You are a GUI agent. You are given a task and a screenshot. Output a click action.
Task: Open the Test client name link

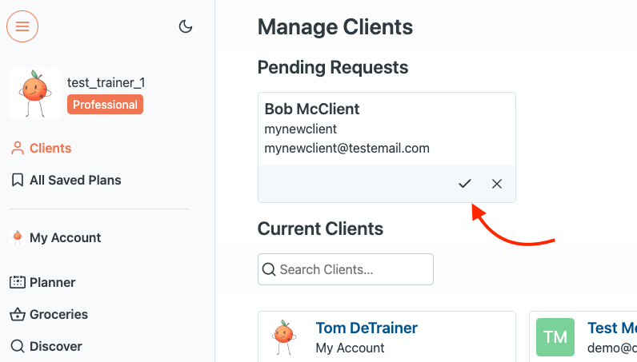(x=612, y=328)
